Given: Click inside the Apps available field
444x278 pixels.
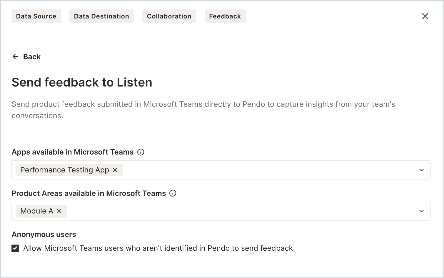Looking at the screenshot, I should point(221,170).
